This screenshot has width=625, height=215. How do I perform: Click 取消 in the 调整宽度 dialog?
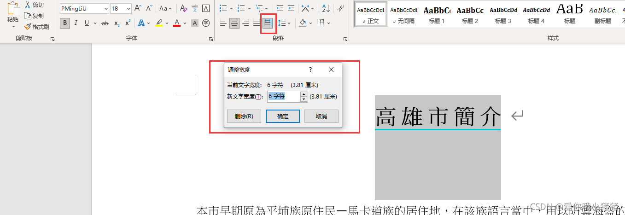tap(321, 116)
